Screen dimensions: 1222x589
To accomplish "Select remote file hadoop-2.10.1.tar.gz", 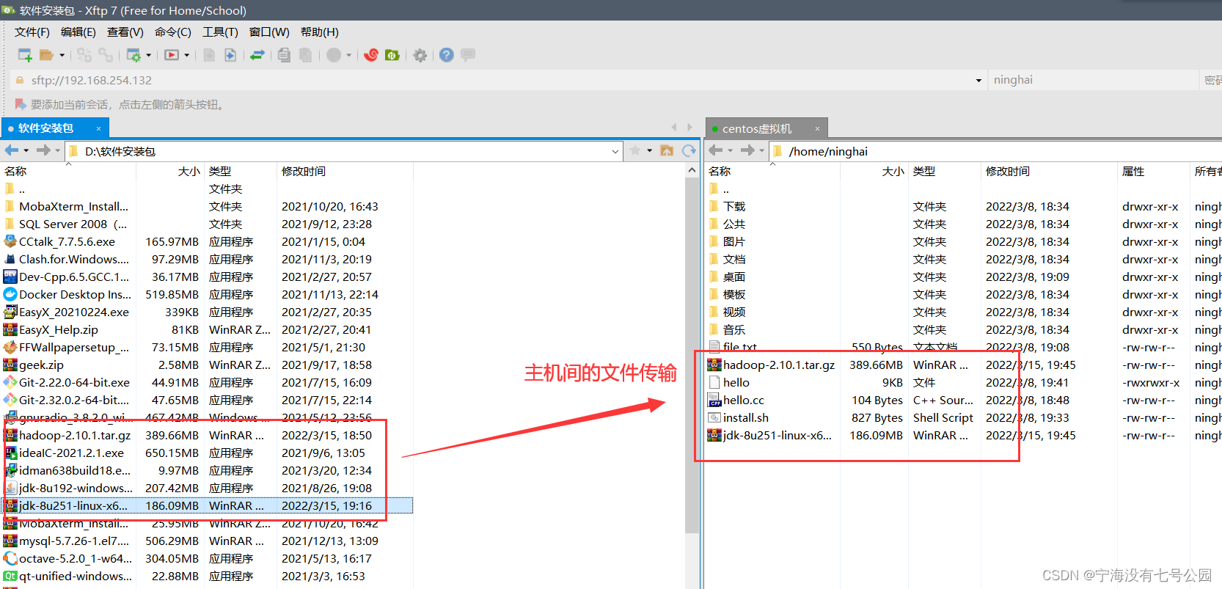I will [964, 365].
